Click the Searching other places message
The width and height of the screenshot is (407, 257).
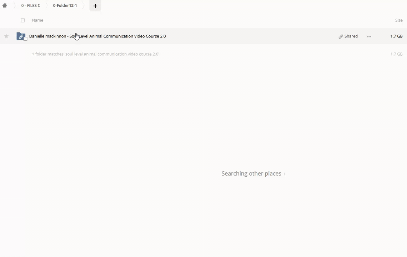[x=251, y=173]
